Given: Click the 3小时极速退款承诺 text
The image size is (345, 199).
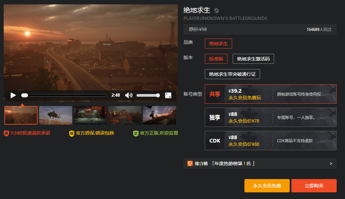Looking at the screenshot, I should 30,133.
